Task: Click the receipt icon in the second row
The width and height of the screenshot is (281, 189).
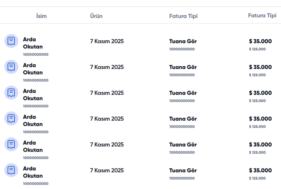Action: (x=11, y=67)
